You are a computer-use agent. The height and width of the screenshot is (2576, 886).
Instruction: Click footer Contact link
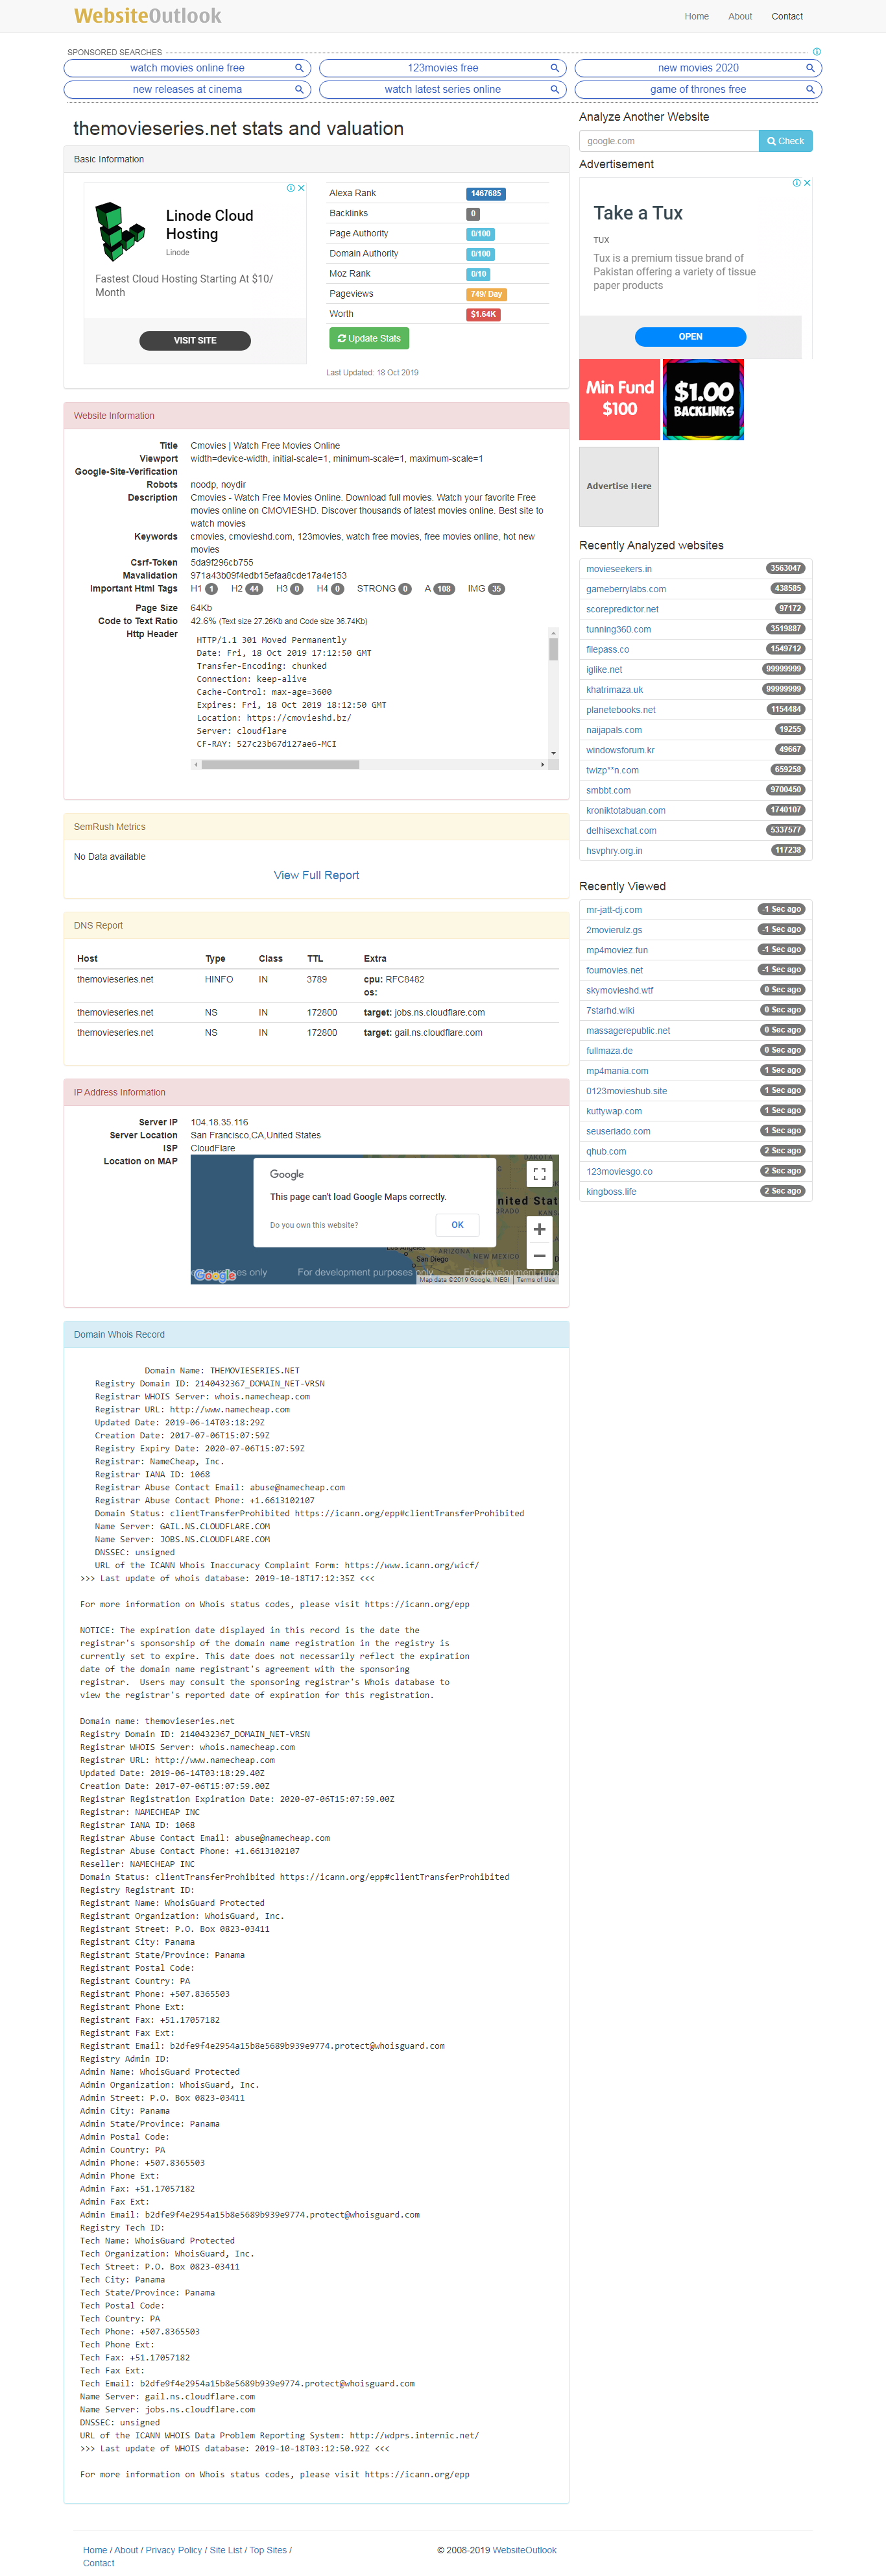coord(99,2563)
